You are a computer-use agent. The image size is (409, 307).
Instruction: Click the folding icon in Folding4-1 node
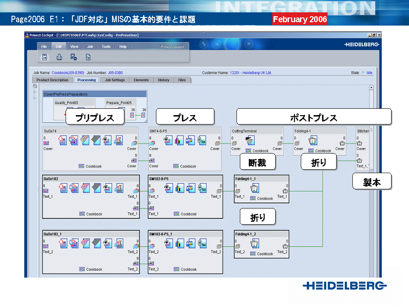(313, 141)
